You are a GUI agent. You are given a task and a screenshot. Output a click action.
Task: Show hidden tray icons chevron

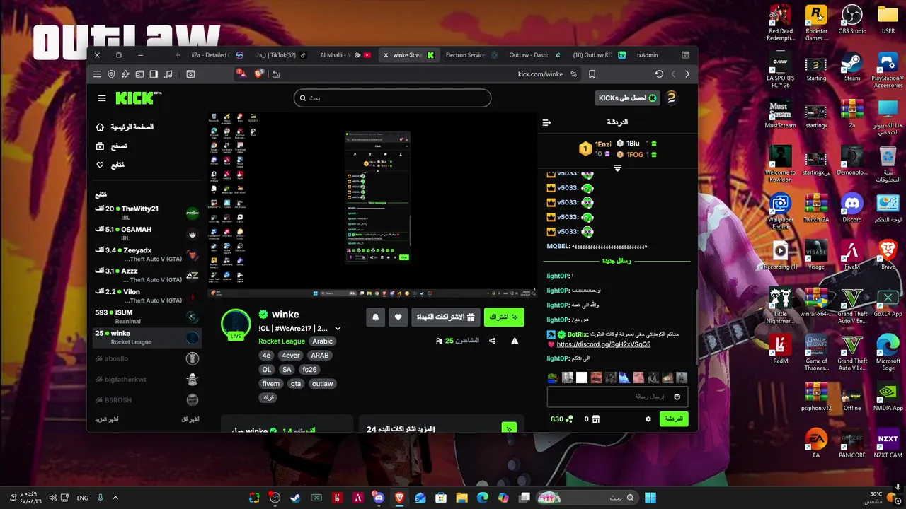pos(115,498)
